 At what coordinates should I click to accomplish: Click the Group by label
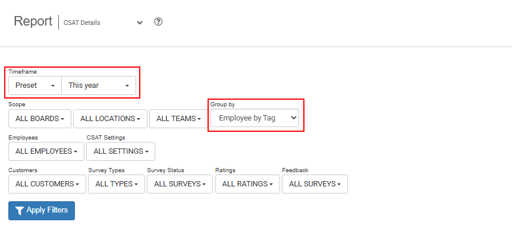click(x=222, y=104)
